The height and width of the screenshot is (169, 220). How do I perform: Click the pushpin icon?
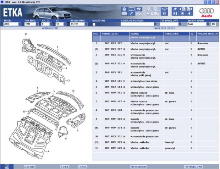(x=175, y=9)
